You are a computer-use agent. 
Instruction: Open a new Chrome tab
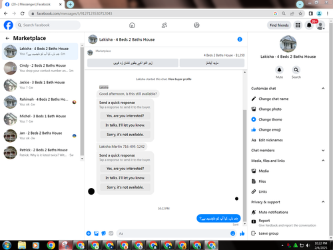pos(70,4)
